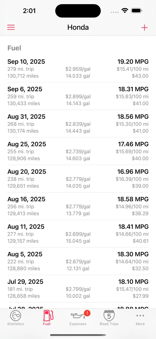The image size is (156, 339).
Task: Select the Aug 25, 2025 fill-up record
Action: coord(78,151)
